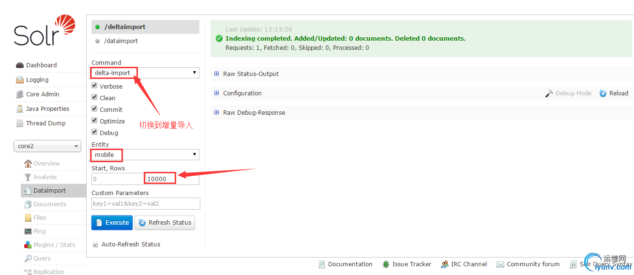Image resolution: width=634 pixels, height=275 pixels.
Task: Click the Plugins / Stats icon
Action: tap(28, 245)
